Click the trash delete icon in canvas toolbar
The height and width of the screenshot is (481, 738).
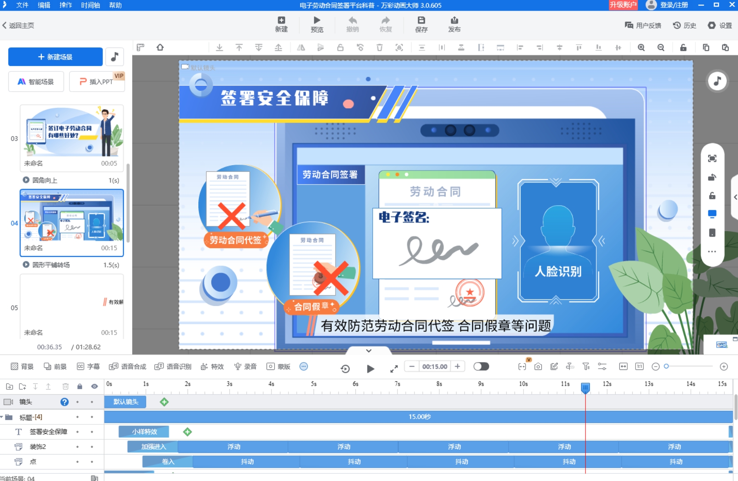(379, 47)
